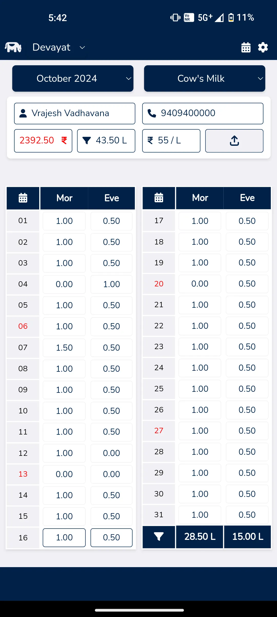Tap the date cell 27
The width and height of the screenshot is (277, 617).
point(159,431)
